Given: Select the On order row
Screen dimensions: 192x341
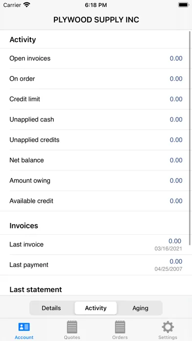Looking at the screenshot, I should point(96,79).
